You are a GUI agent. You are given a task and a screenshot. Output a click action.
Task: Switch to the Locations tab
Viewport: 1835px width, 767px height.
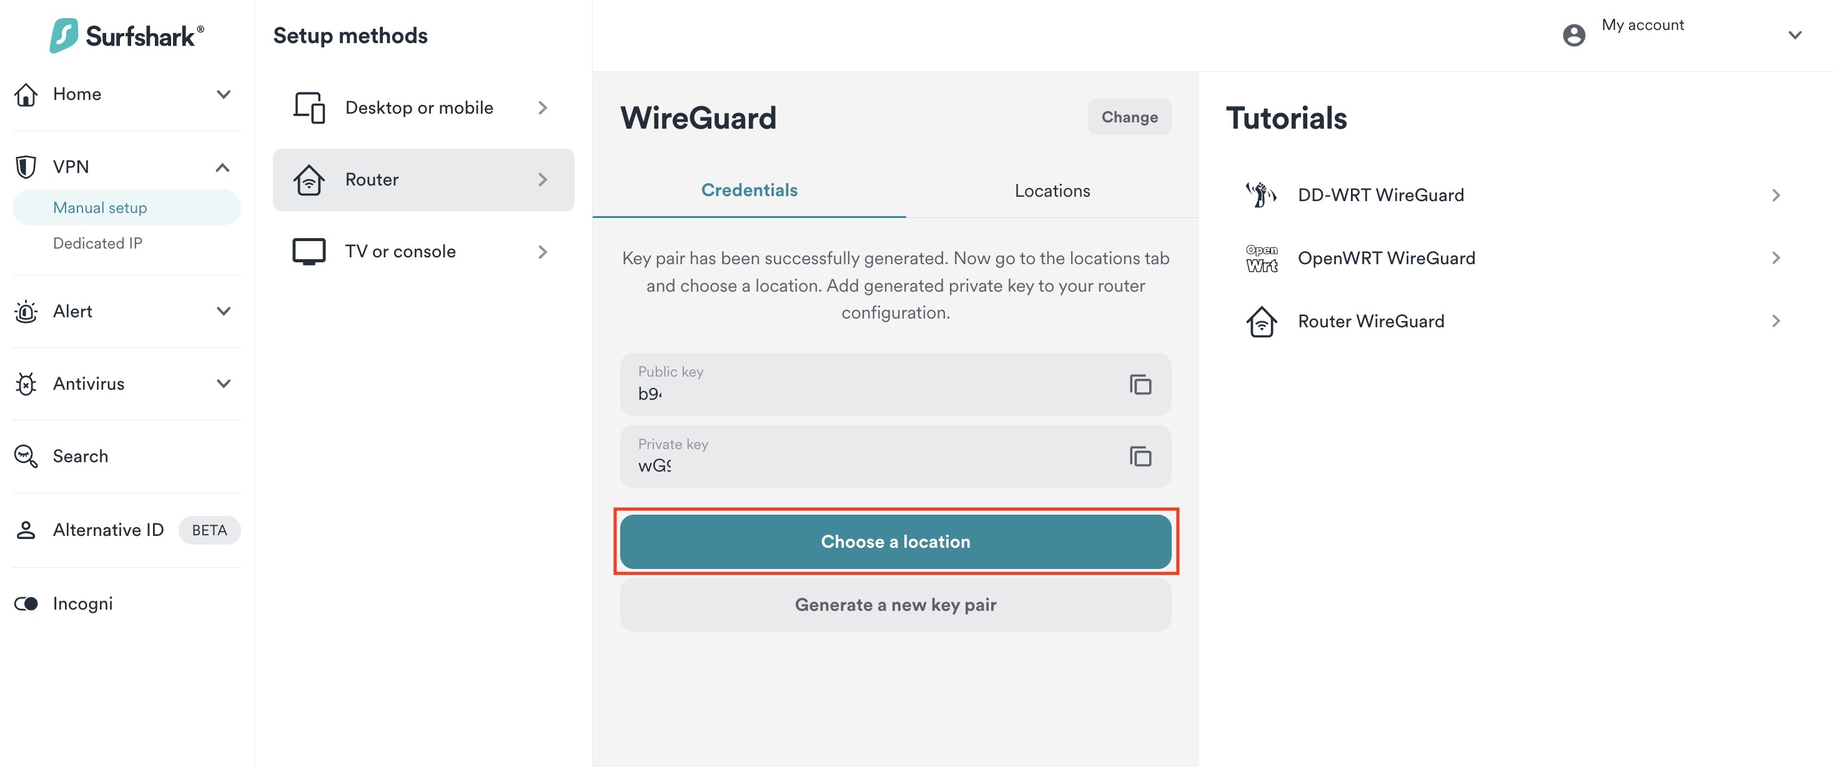[x=1051, y=191]
